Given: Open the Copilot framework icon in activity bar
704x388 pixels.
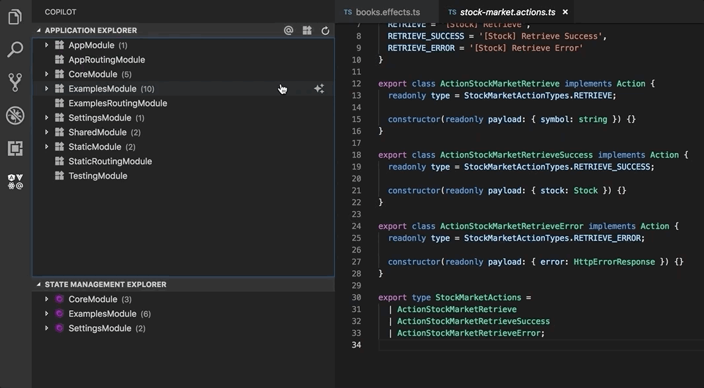Looking at the screenshot, I should click(x=15, y=181).
